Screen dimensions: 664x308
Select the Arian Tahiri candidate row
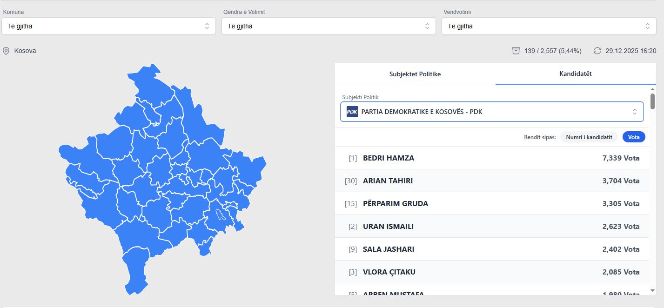492,181
